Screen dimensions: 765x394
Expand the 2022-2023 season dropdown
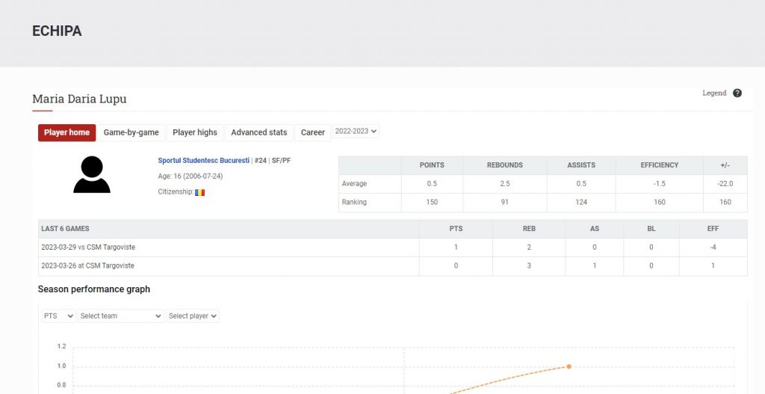coord(356,131)
